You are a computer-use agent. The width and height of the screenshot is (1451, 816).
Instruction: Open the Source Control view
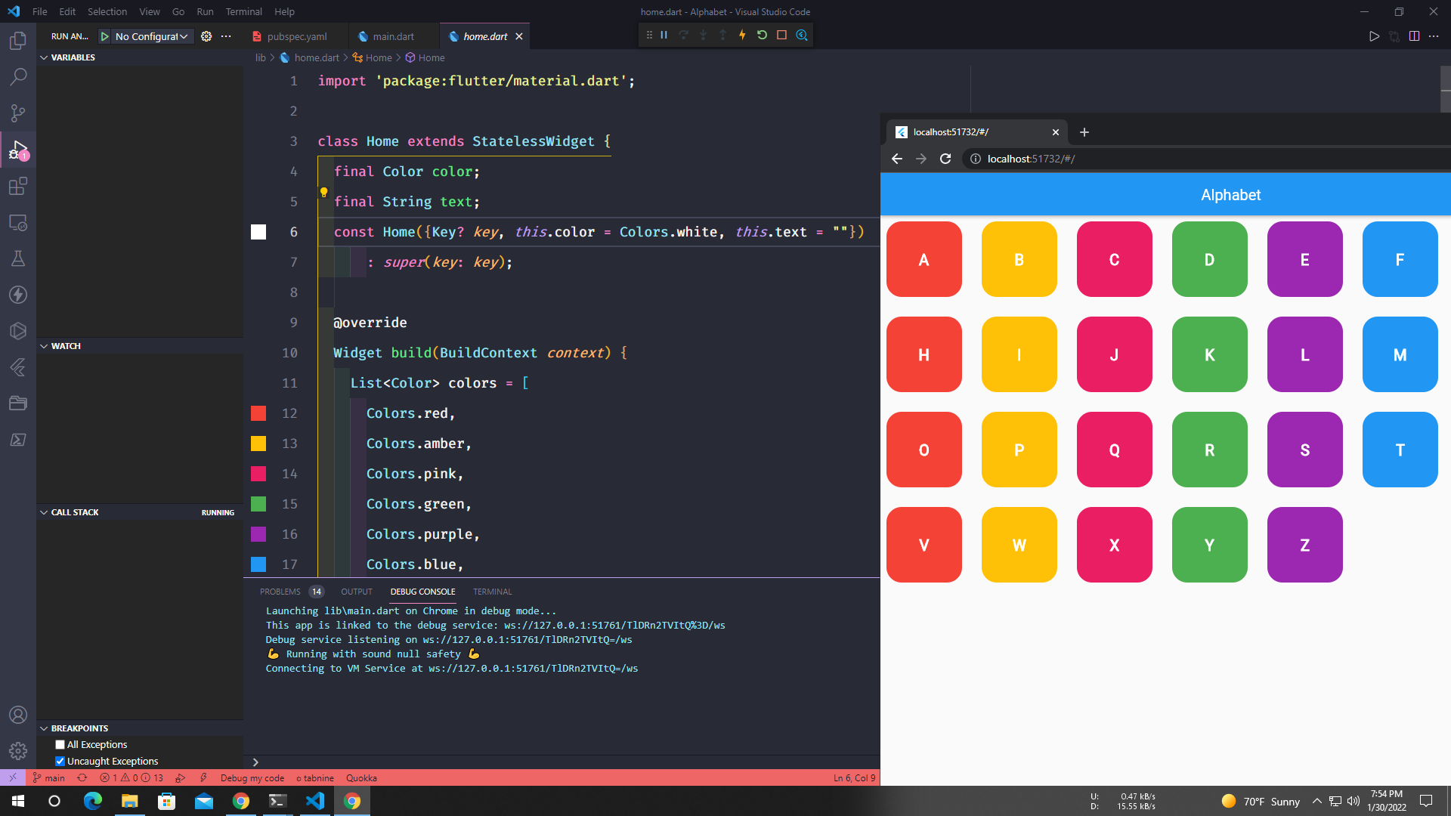pyautogui.click(x=18, y=113)
